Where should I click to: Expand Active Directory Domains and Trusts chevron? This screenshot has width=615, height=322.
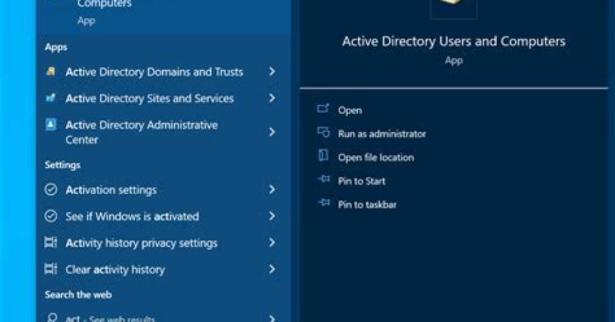[272, 72]
